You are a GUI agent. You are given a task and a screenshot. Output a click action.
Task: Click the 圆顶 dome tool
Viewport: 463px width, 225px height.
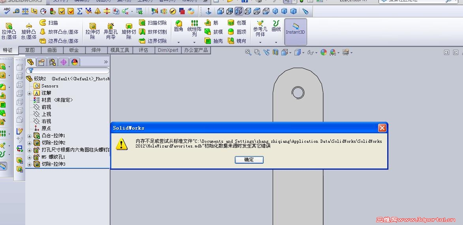point(237,32)
